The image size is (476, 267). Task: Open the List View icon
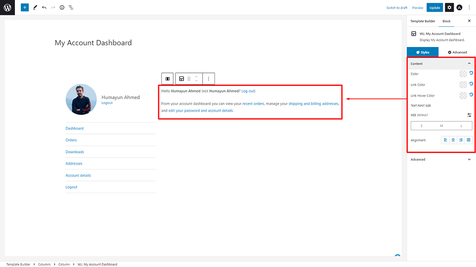point(71,8)
